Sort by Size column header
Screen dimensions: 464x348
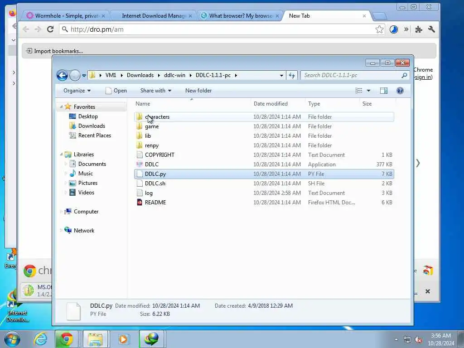[367, 104]
